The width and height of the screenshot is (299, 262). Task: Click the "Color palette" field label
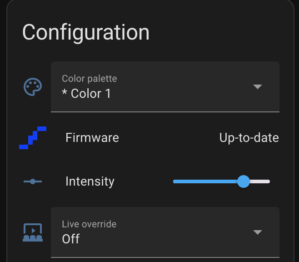point(90,79)
